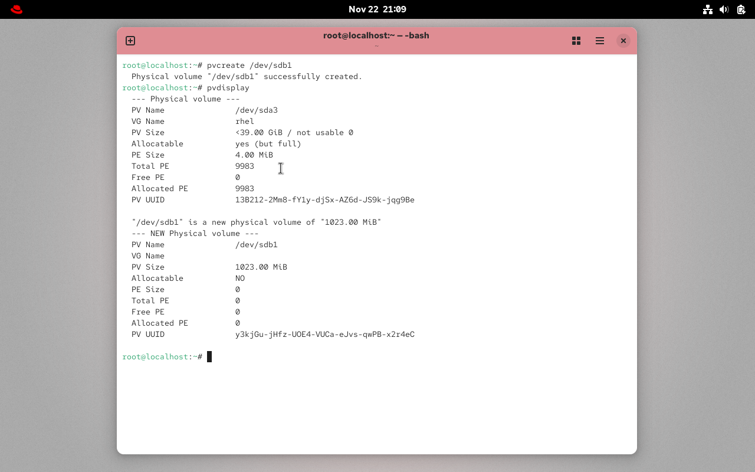Open the terminal hamburger main menu

click(x=599, y=41)
